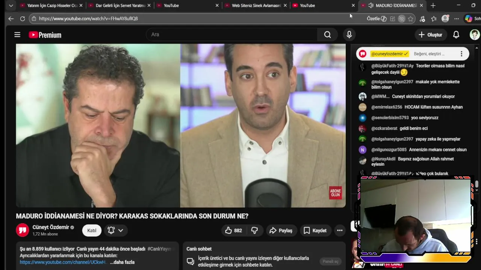Switch to Dar Gelirli İçin Servet tab
The image size is (481, 270).
[119, 6]
